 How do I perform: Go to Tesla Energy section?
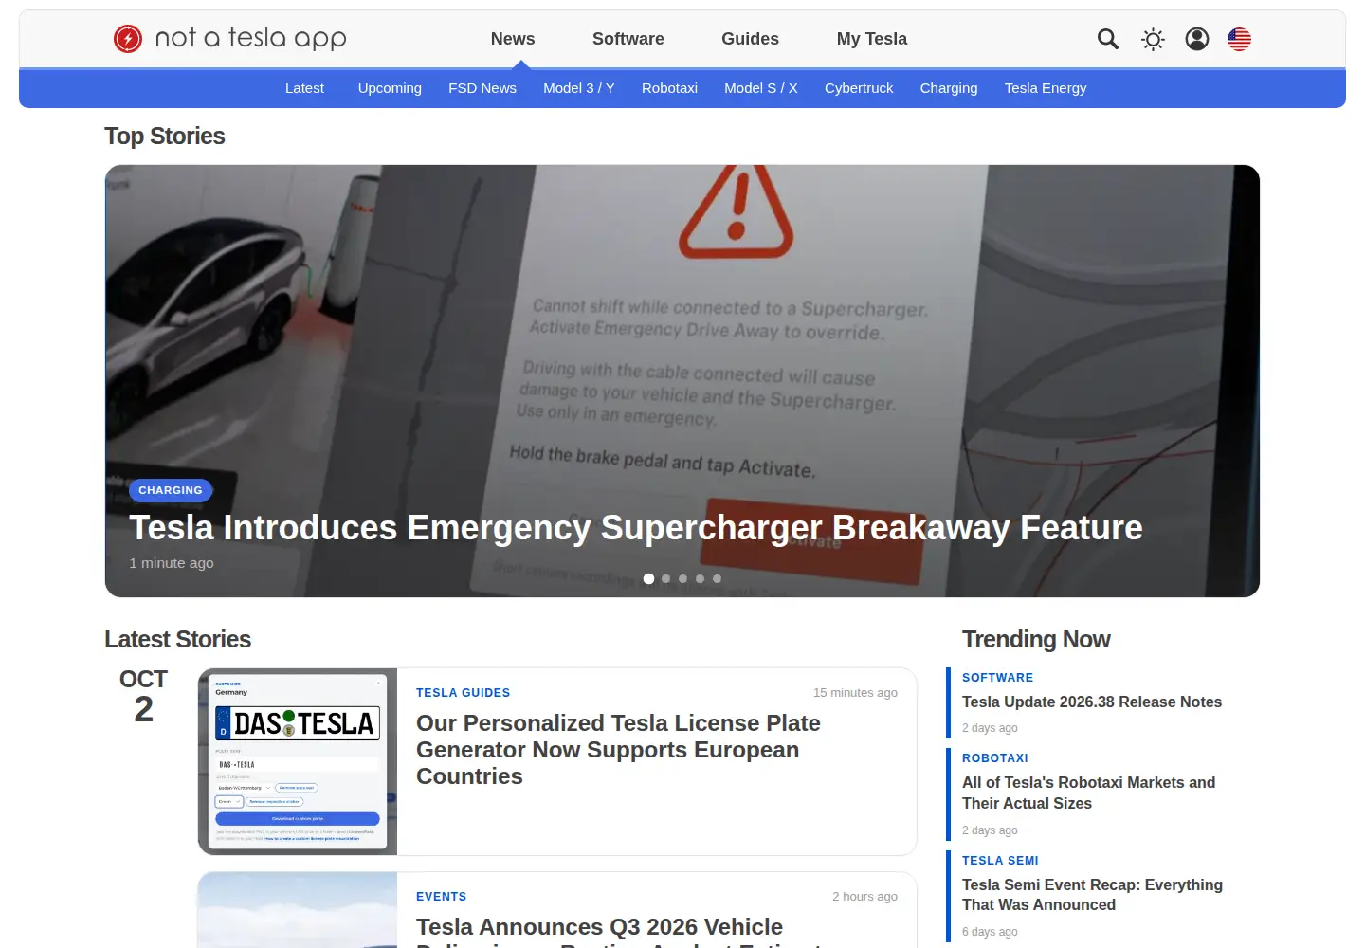(1046, 88)
